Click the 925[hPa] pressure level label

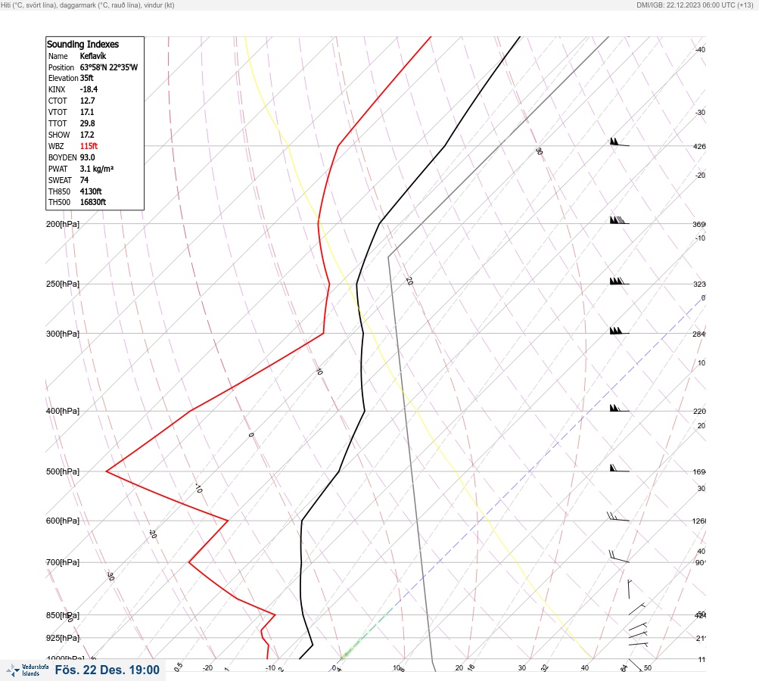pos(63,638)
